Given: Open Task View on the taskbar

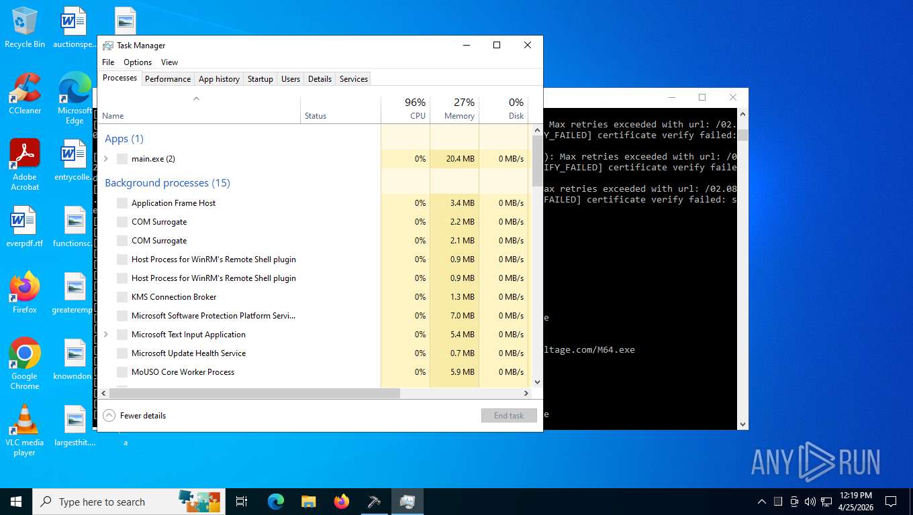Looking at the screenshot, I should click(x=242, y=502).
